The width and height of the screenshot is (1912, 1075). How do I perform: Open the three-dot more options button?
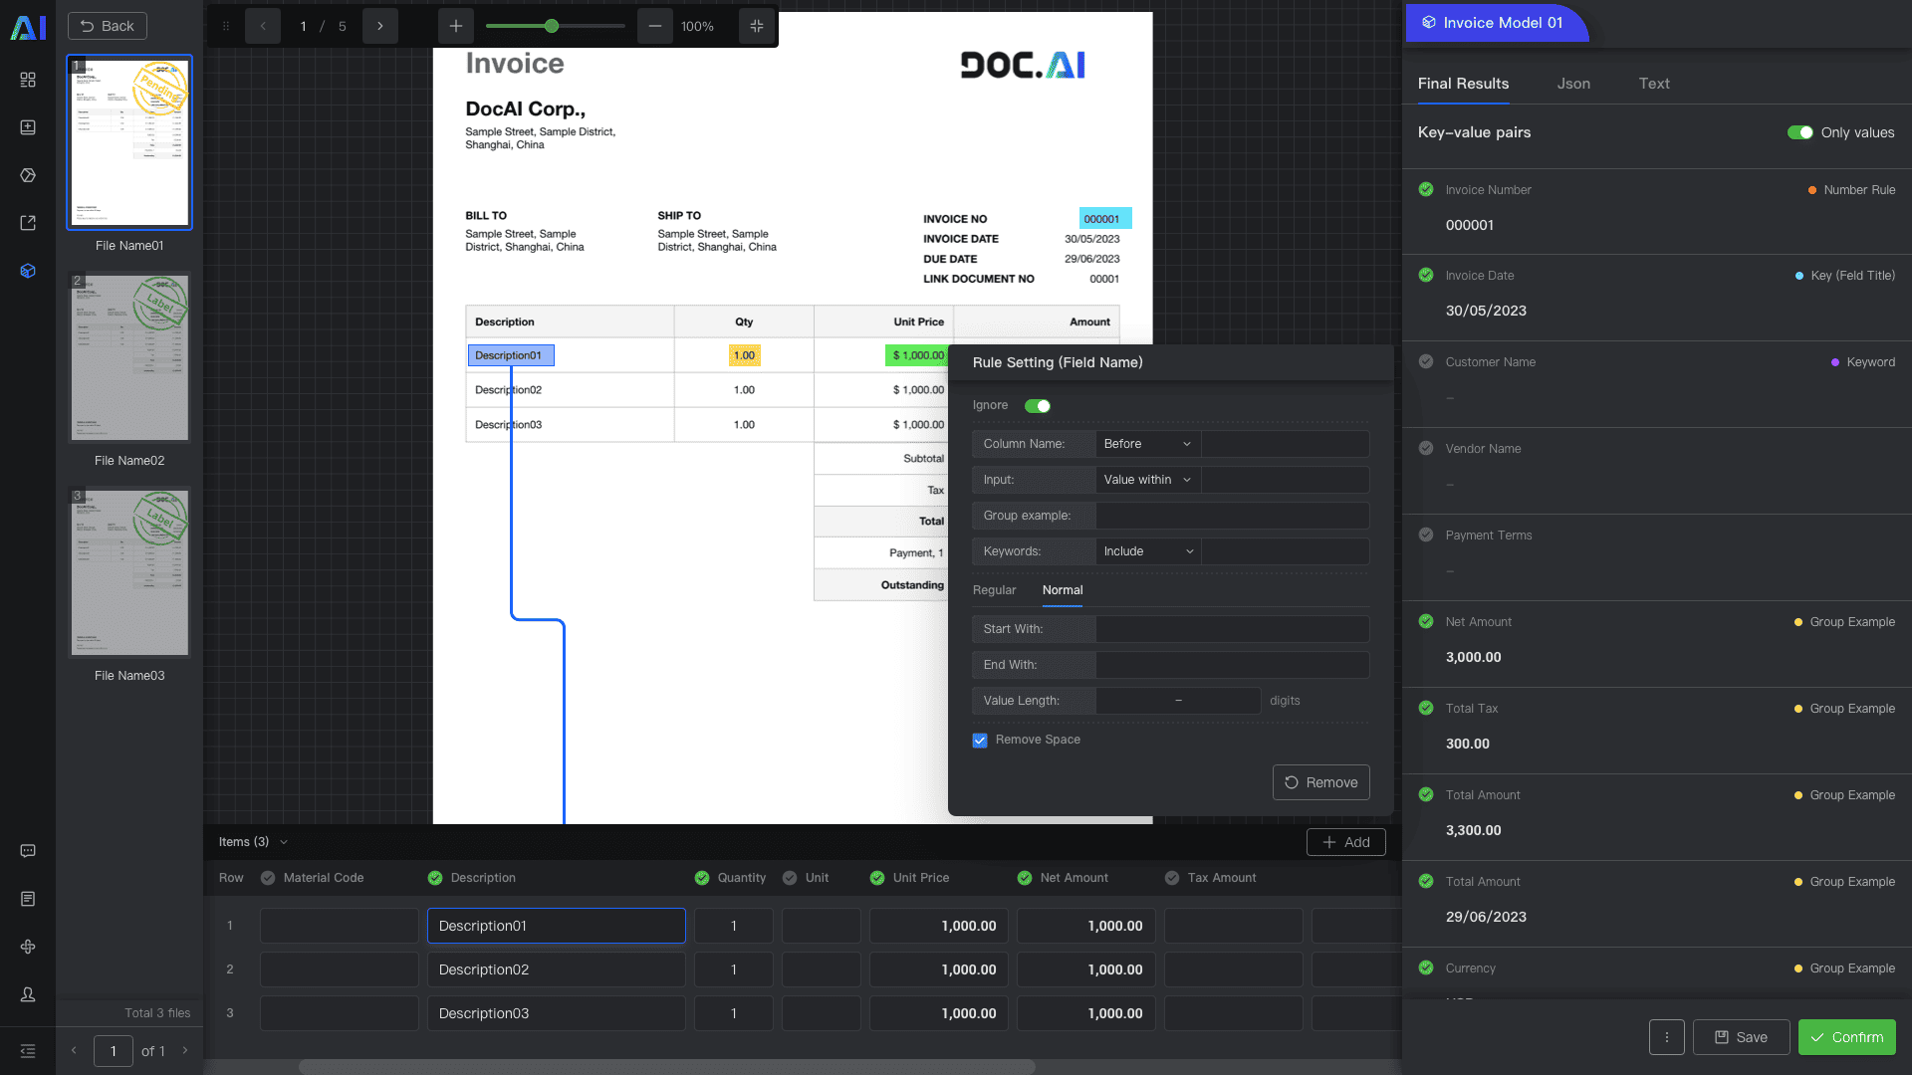point(1666,1037)
